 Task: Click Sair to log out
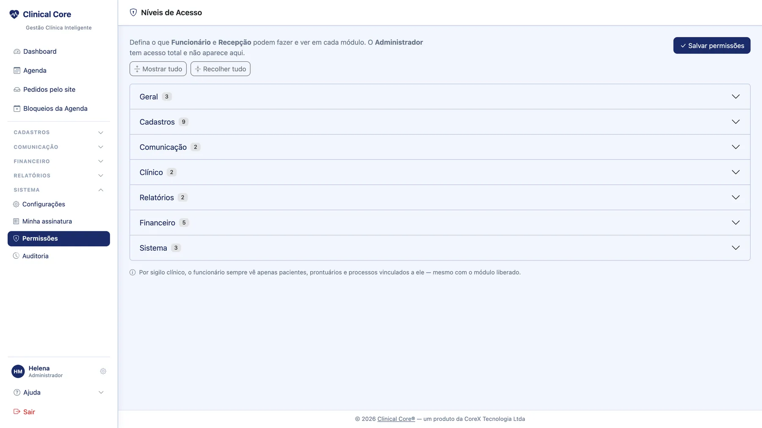click(59, 412)
